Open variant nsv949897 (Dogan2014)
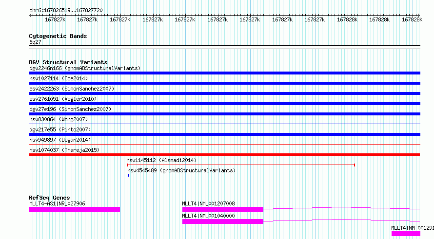The width and height of the screenshot is (434, 239). tap(60, 140)
